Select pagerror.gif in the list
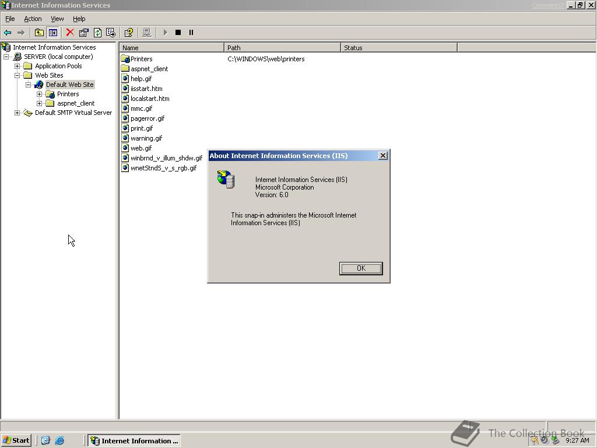597x448 pixels. [148, 118]
